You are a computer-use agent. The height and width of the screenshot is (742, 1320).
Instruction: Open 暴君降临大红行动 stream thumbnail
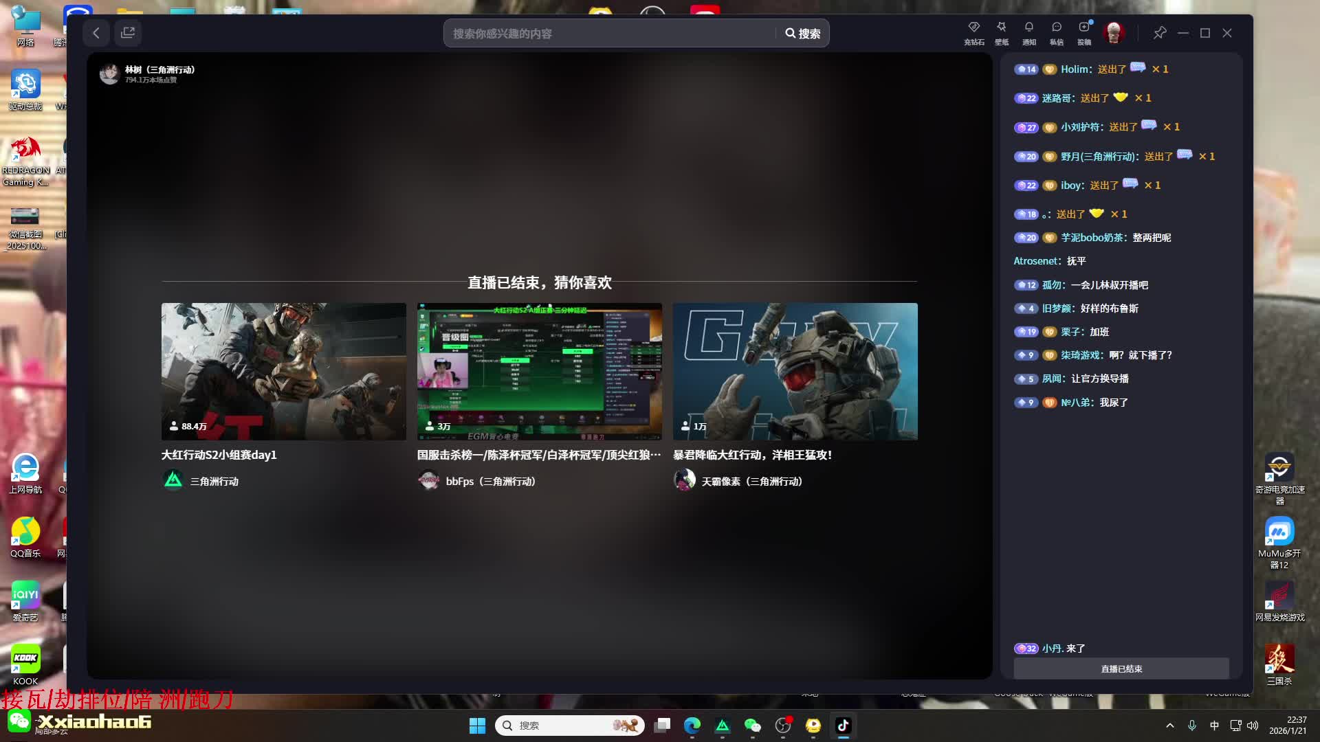click(x=795, y=371)
